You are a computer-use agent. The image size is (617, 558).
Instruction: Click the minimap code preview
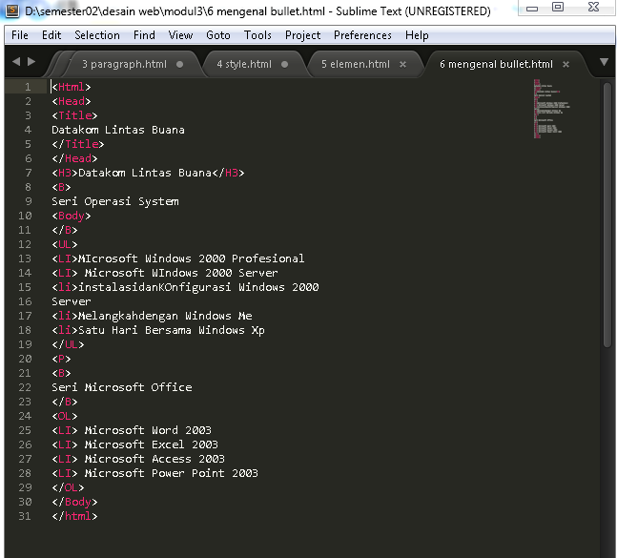pos(551,109)
